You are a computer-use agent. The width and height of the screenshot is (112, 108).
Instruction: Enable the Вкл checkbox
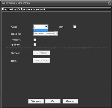point(74,27)
